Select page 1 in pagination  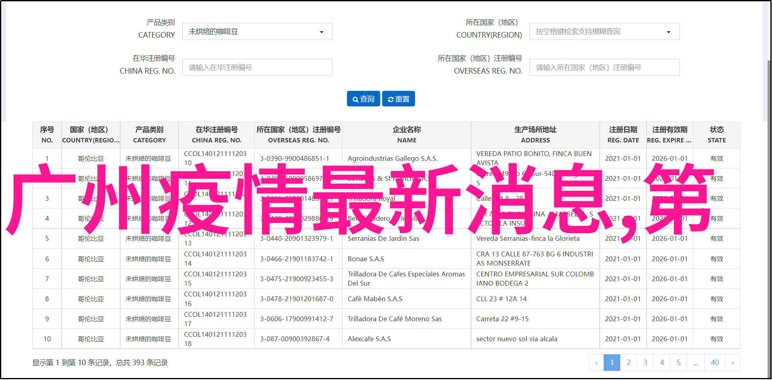[x=612, y=363]
